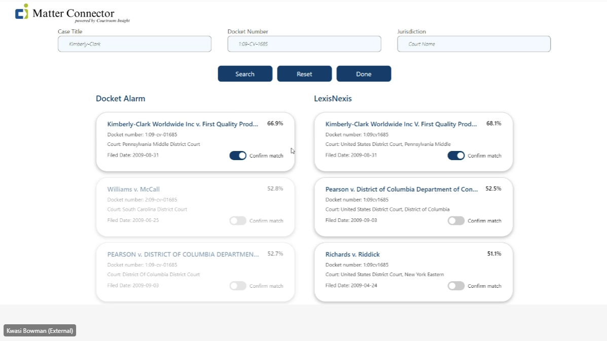The width and height of the screenshot is (607, 341).
Task: Click Filed Date: 2009-04-24 text
Action: pos(351,285)
